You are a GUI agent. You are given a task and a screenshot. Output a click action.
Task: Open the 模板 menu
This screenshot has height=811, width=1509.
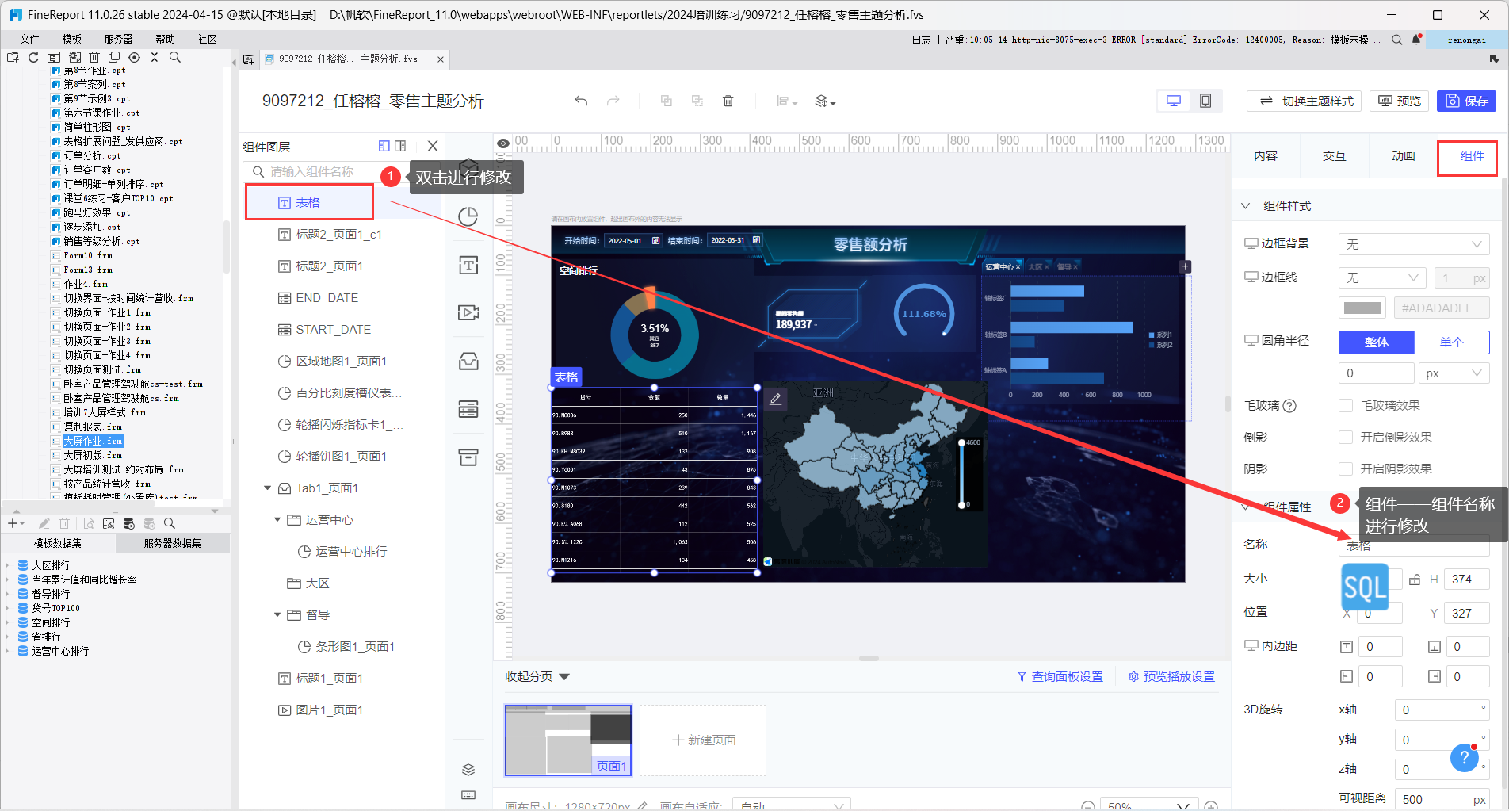(x=72, y=39)
